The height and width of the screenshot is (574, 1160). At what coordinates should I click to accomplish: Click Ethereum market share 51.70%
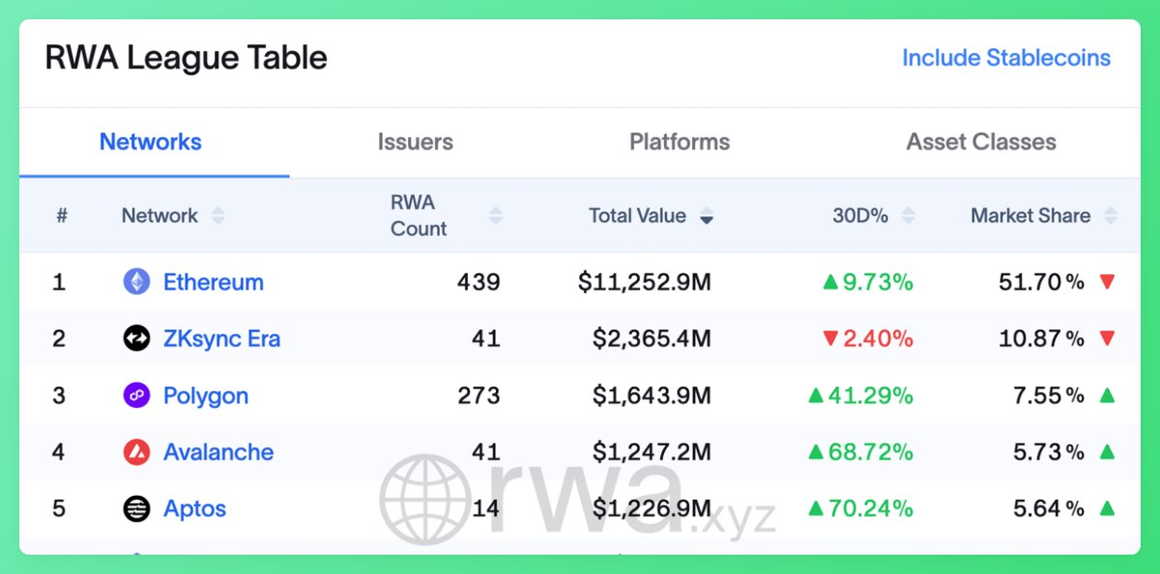(1041, 282)
